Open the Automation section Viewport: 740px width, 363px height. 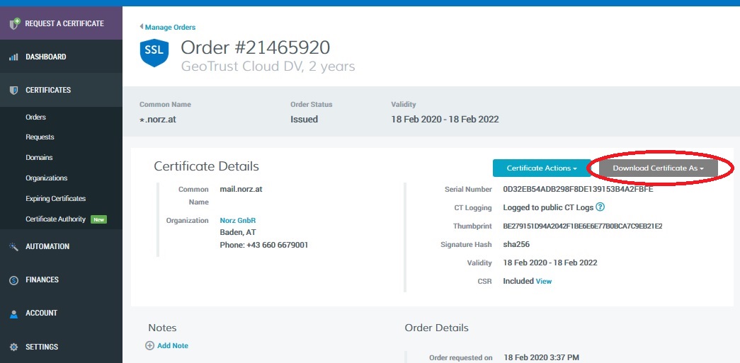61,246
